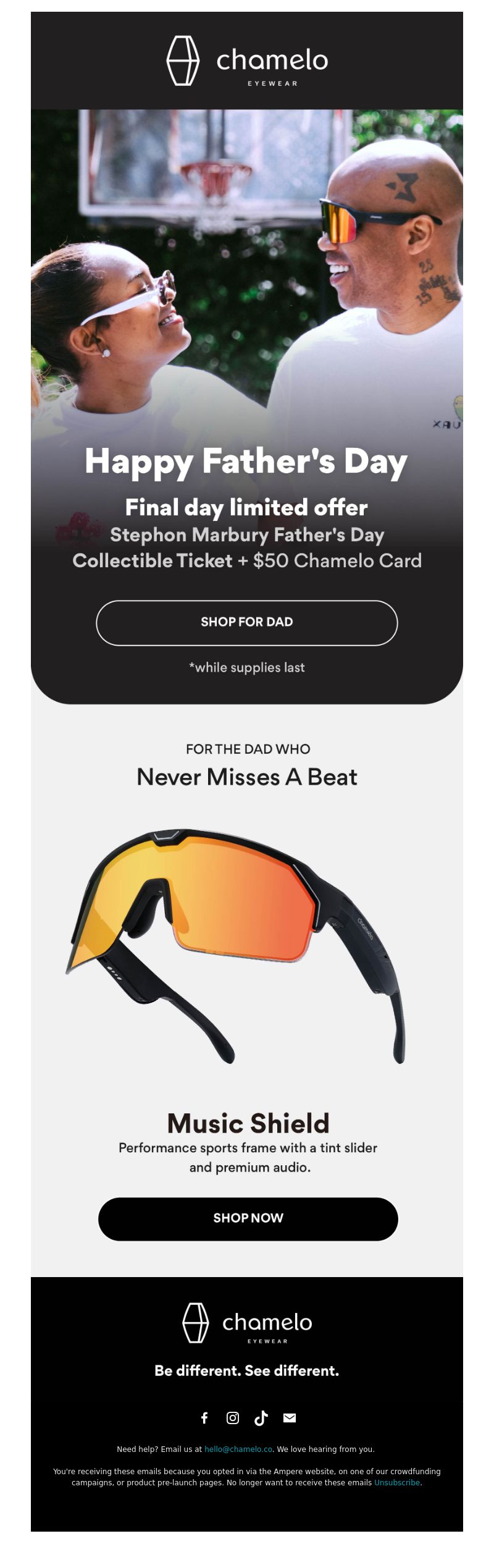
Task: Click the Music Shield product title
Action: tap(248, 1123)
